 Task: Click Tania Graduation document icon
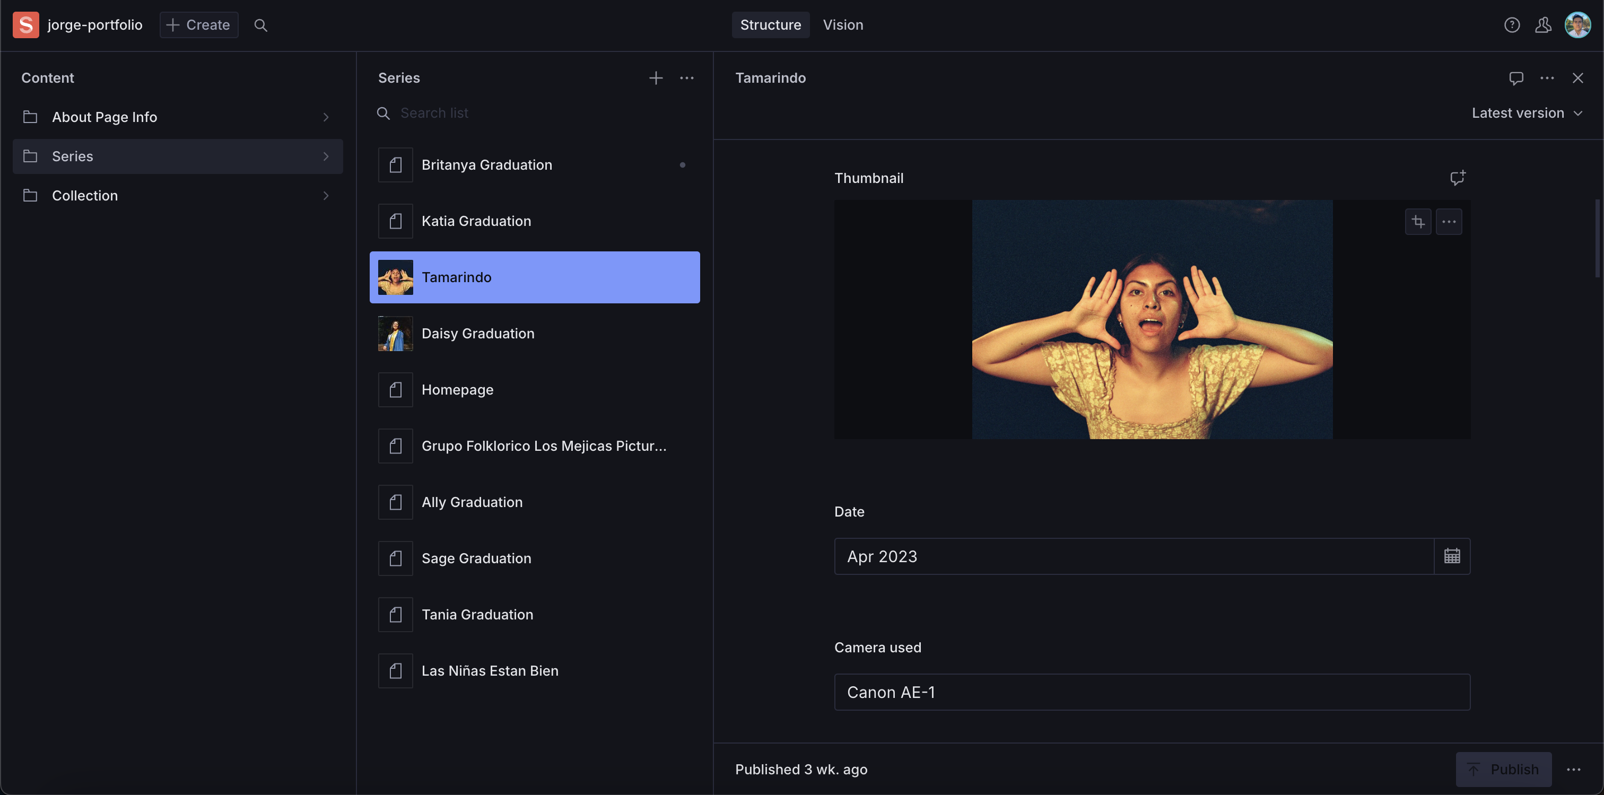(x=395, y=615)
